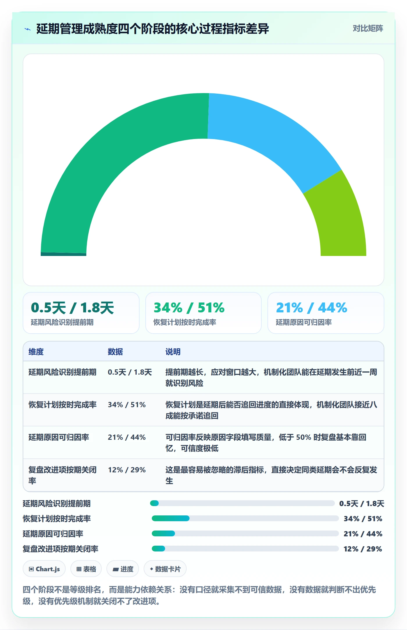Select table row 复盘改进项按期关闭率
407x630 pixels.
point(203,475)
